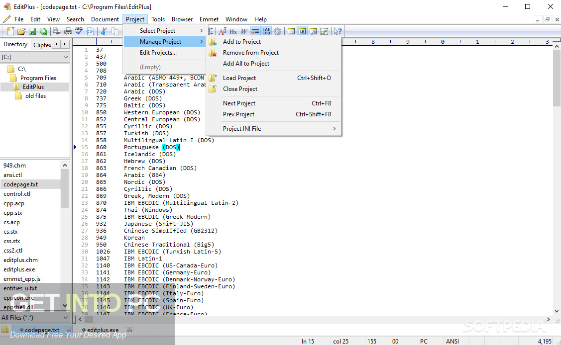Open the Tools menu
This screenshot has width=561, height=345.
pos(158,19)
